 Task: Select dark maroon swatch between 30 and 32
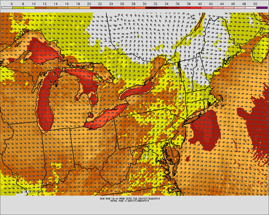coord(151,8)
